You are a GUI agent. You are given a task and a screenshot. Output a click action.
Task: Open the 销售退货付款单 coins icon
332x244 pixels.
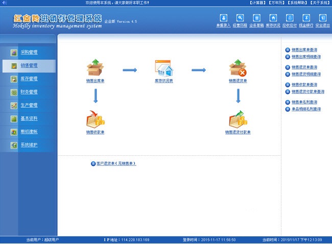[x=238, y=119]
